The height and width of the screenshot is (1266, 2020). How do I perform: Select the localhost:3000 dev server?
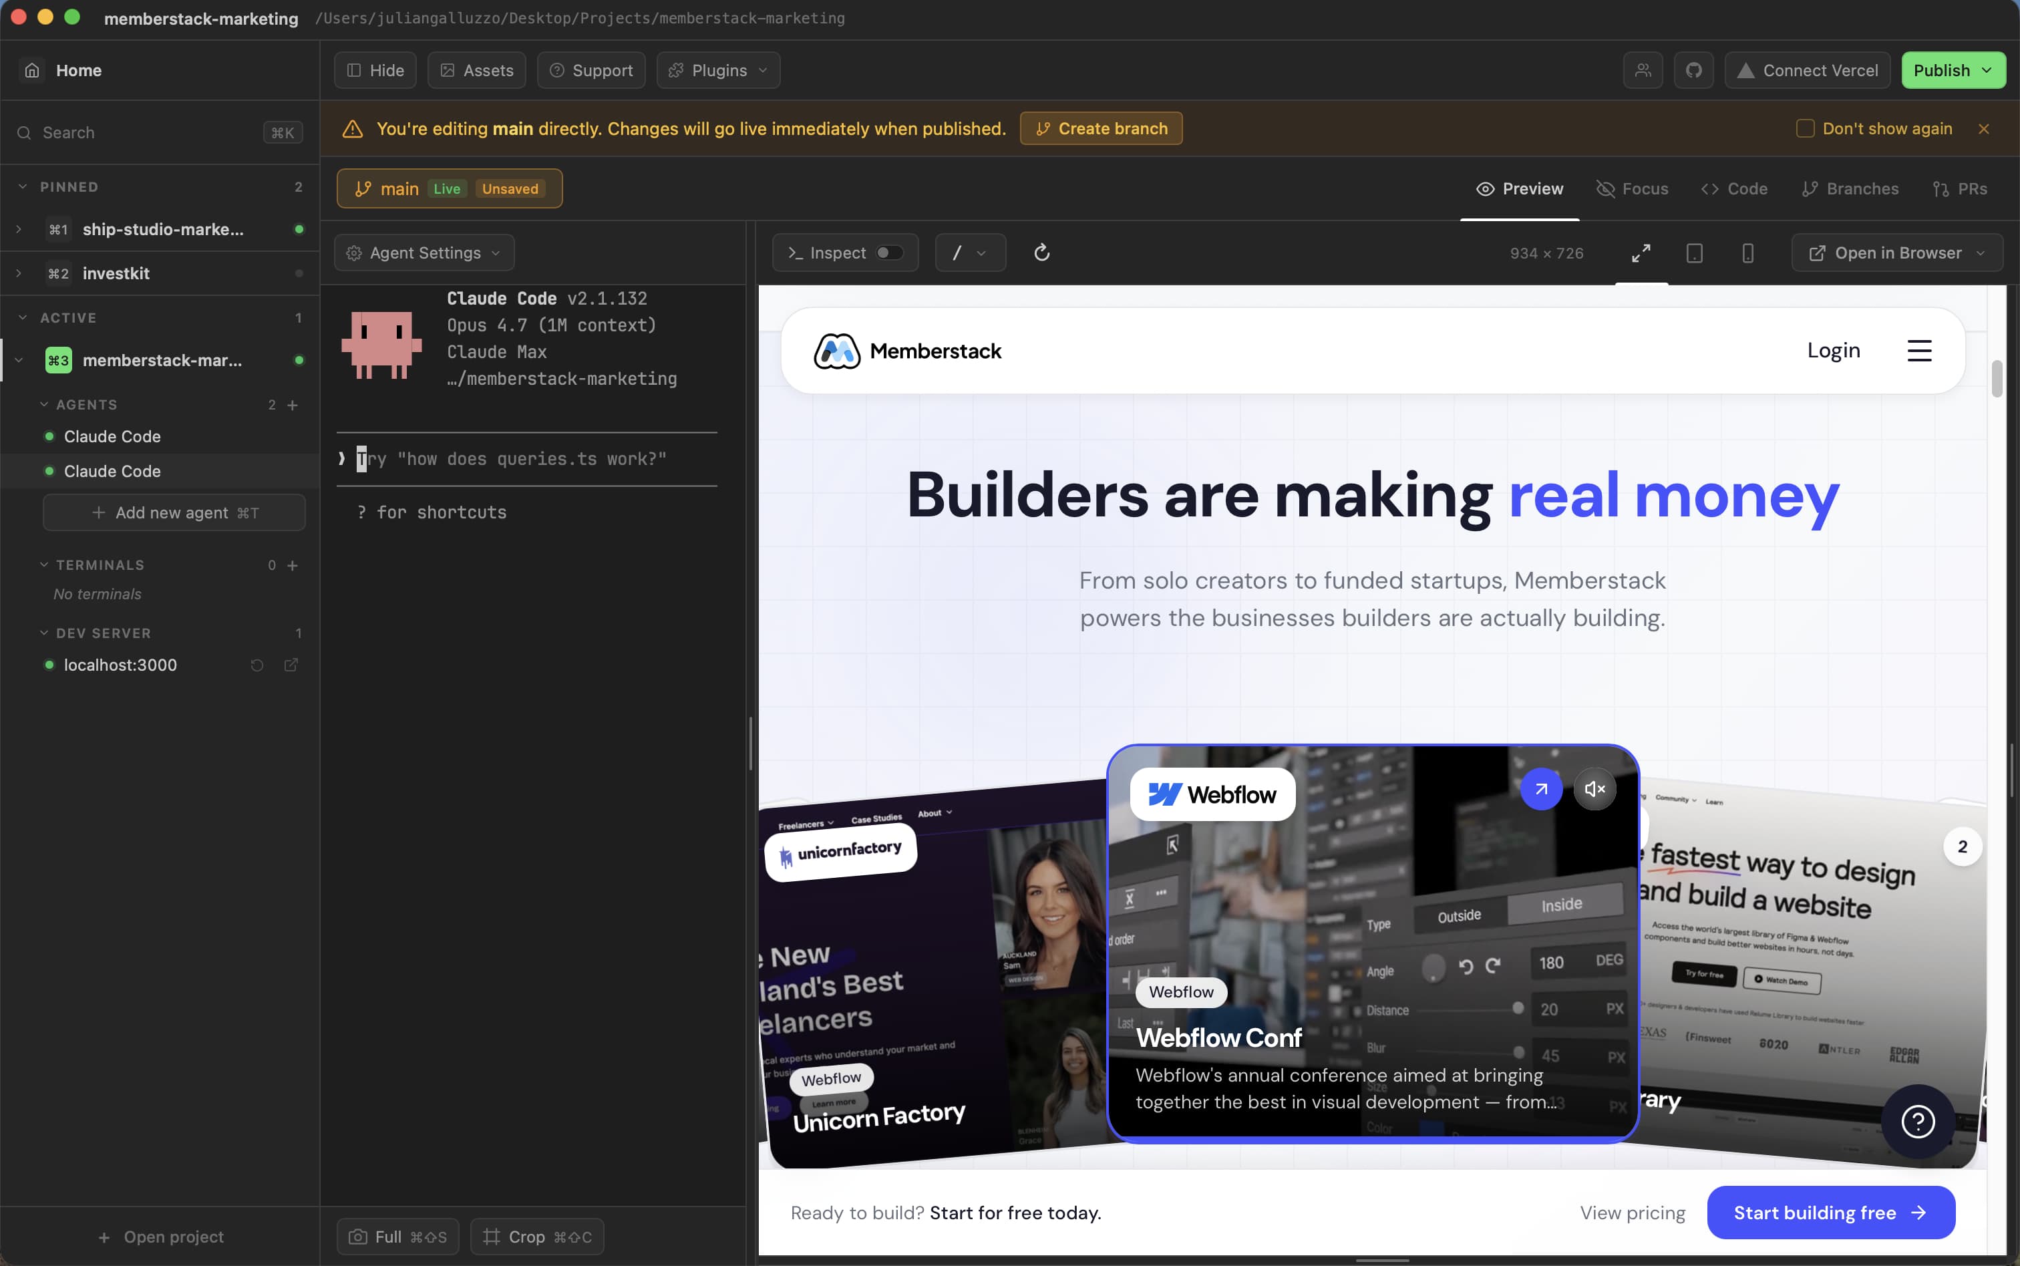[x=120, y=665]
